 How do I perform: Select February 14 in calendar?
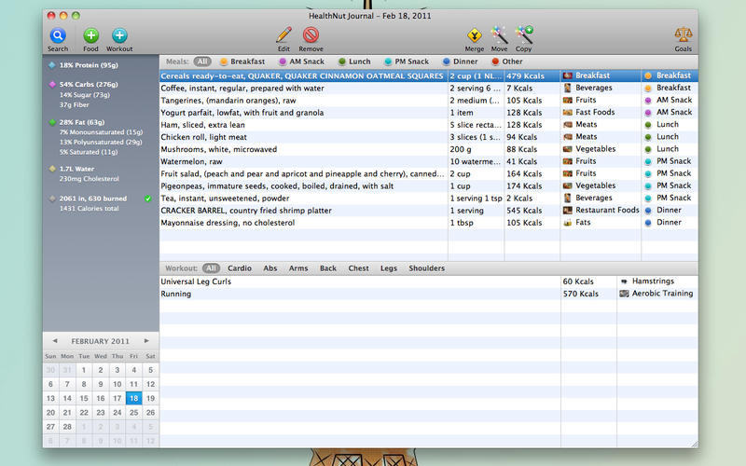67,399
